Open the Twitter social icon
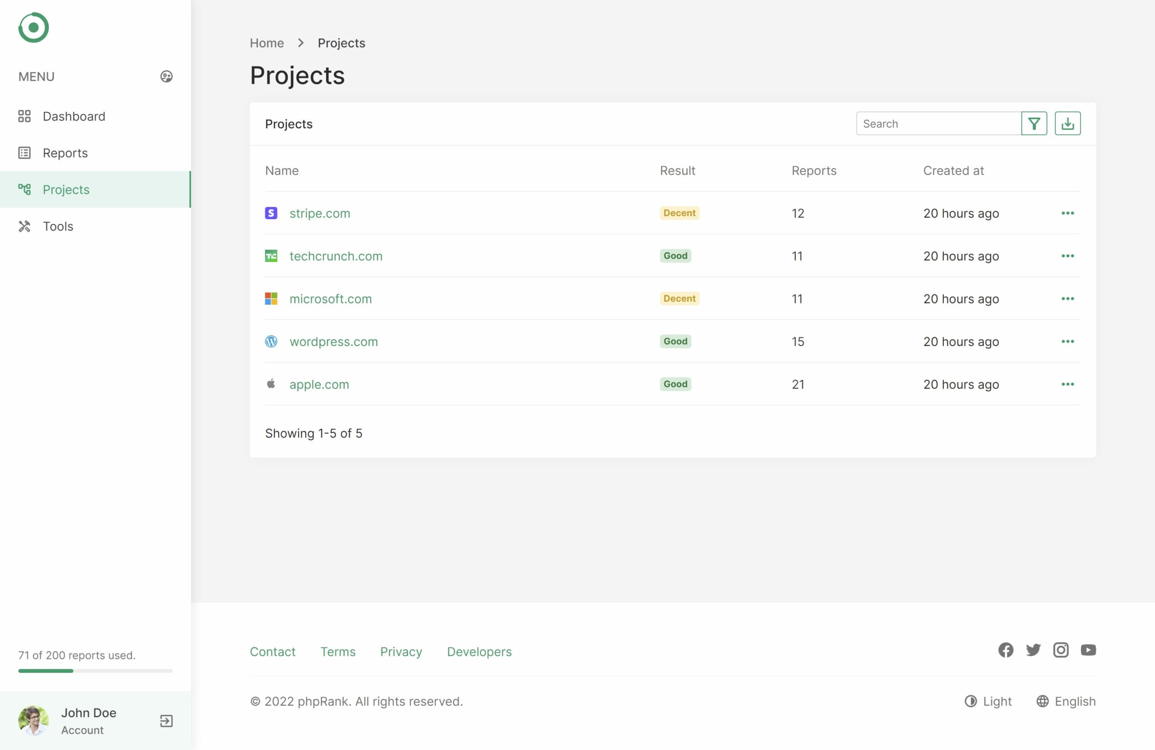The height and width of the screenshot is (750, 1155). tap(1033, 650)
